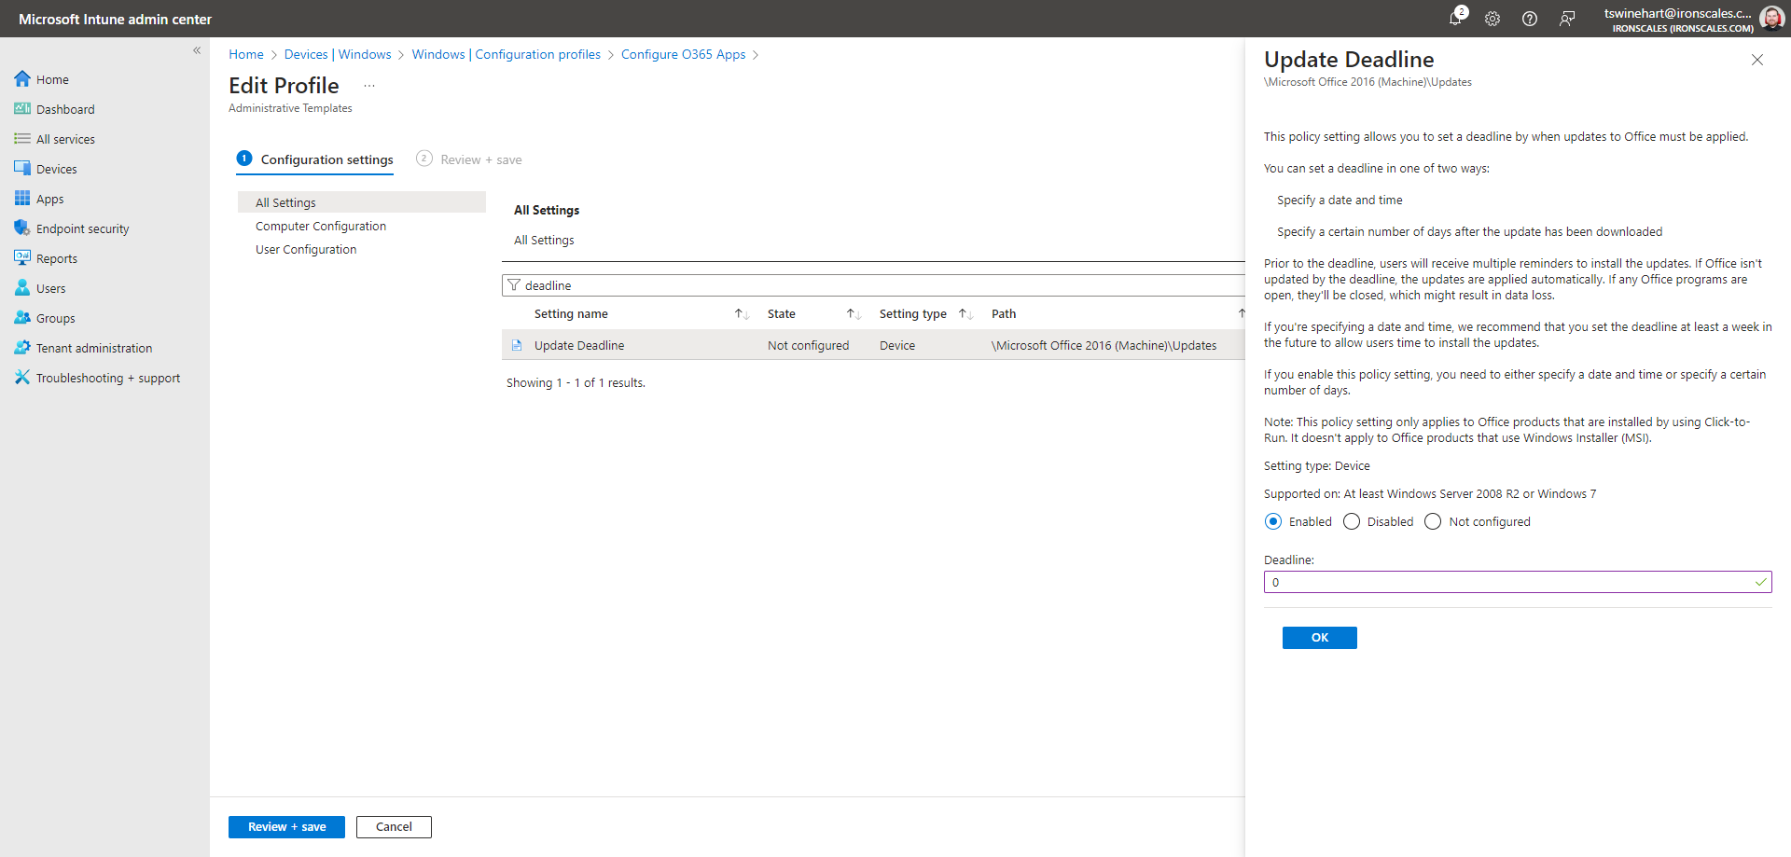Sort by the State column arrow
Image resolution: width=1791 pixels, height=857 pixels.
(852, 313)
